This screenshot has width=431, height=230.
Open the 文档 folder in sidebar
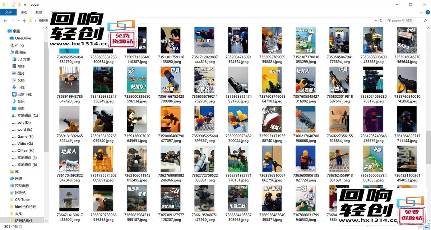tap(21, 80)
